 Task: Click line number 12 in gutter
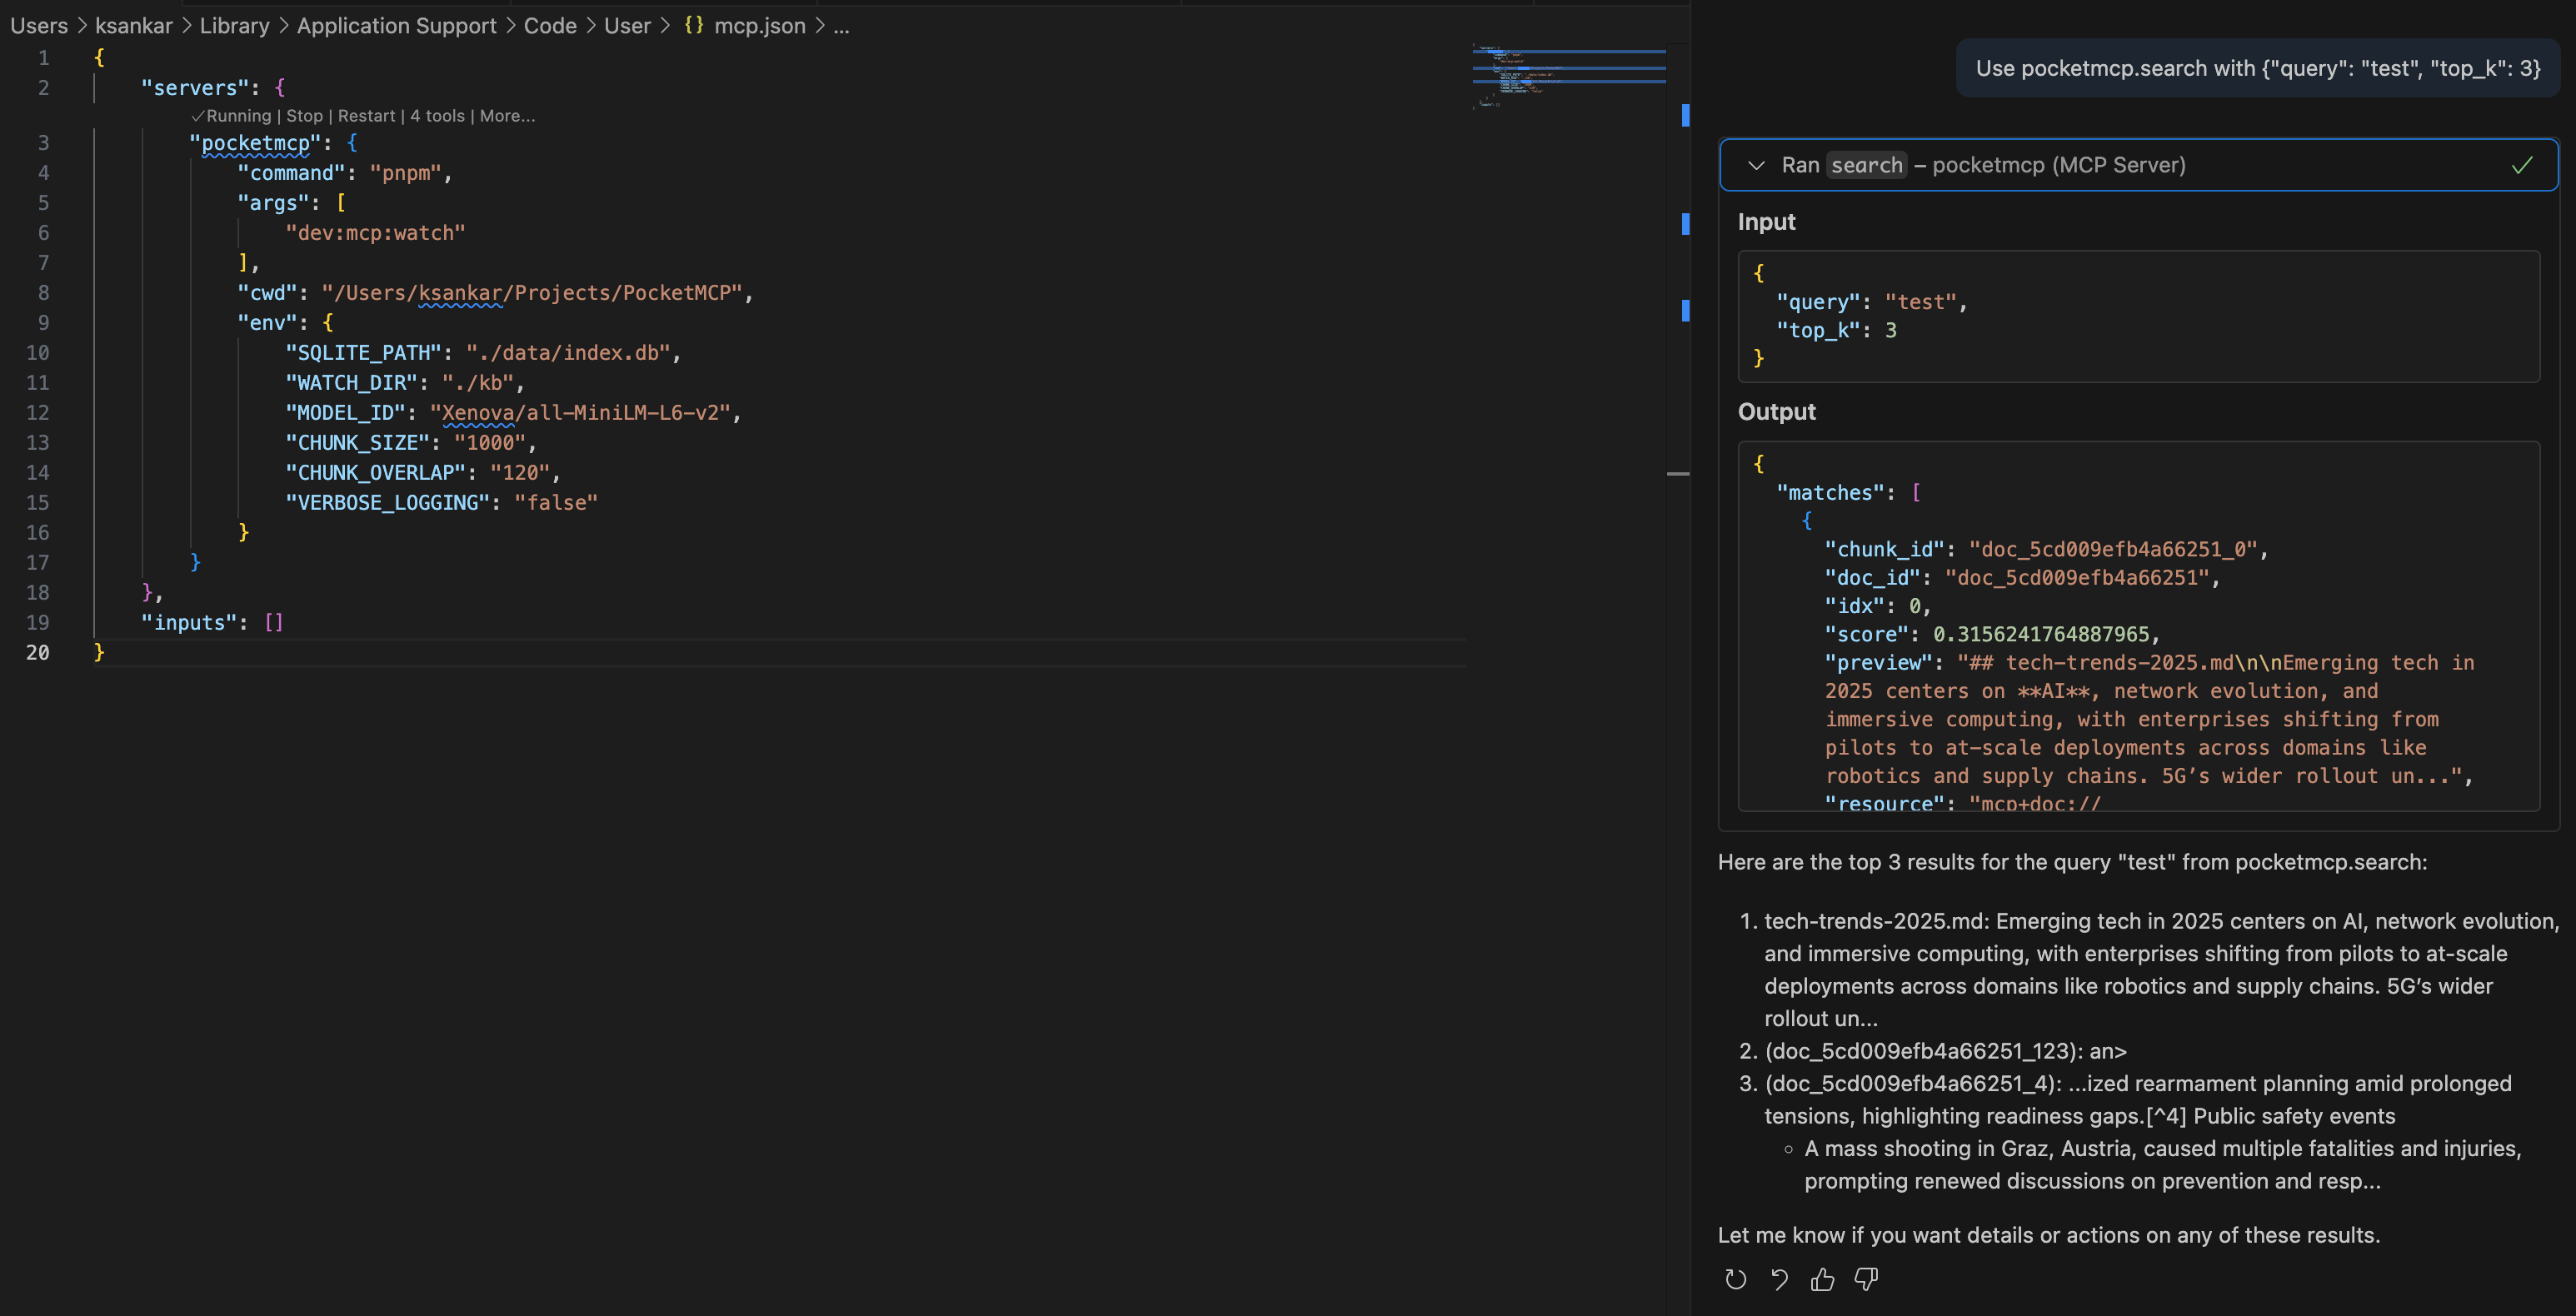(x=37, y=412)
